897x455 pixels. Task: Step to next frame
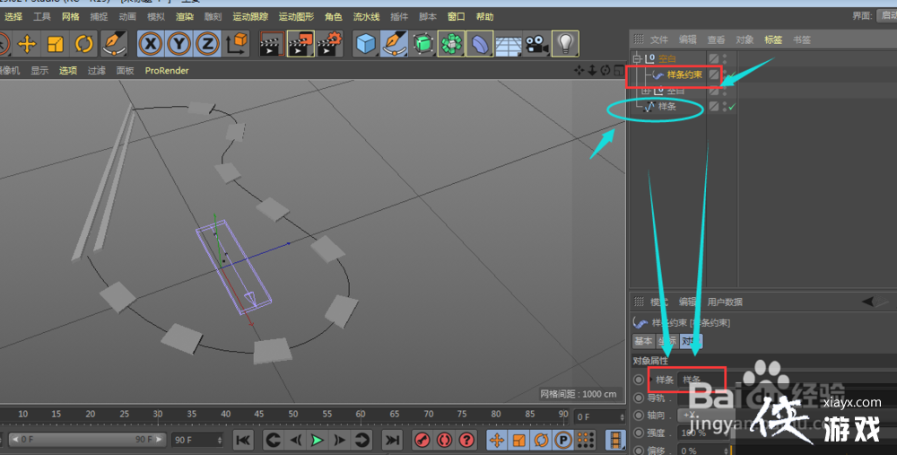coord(339,440)
